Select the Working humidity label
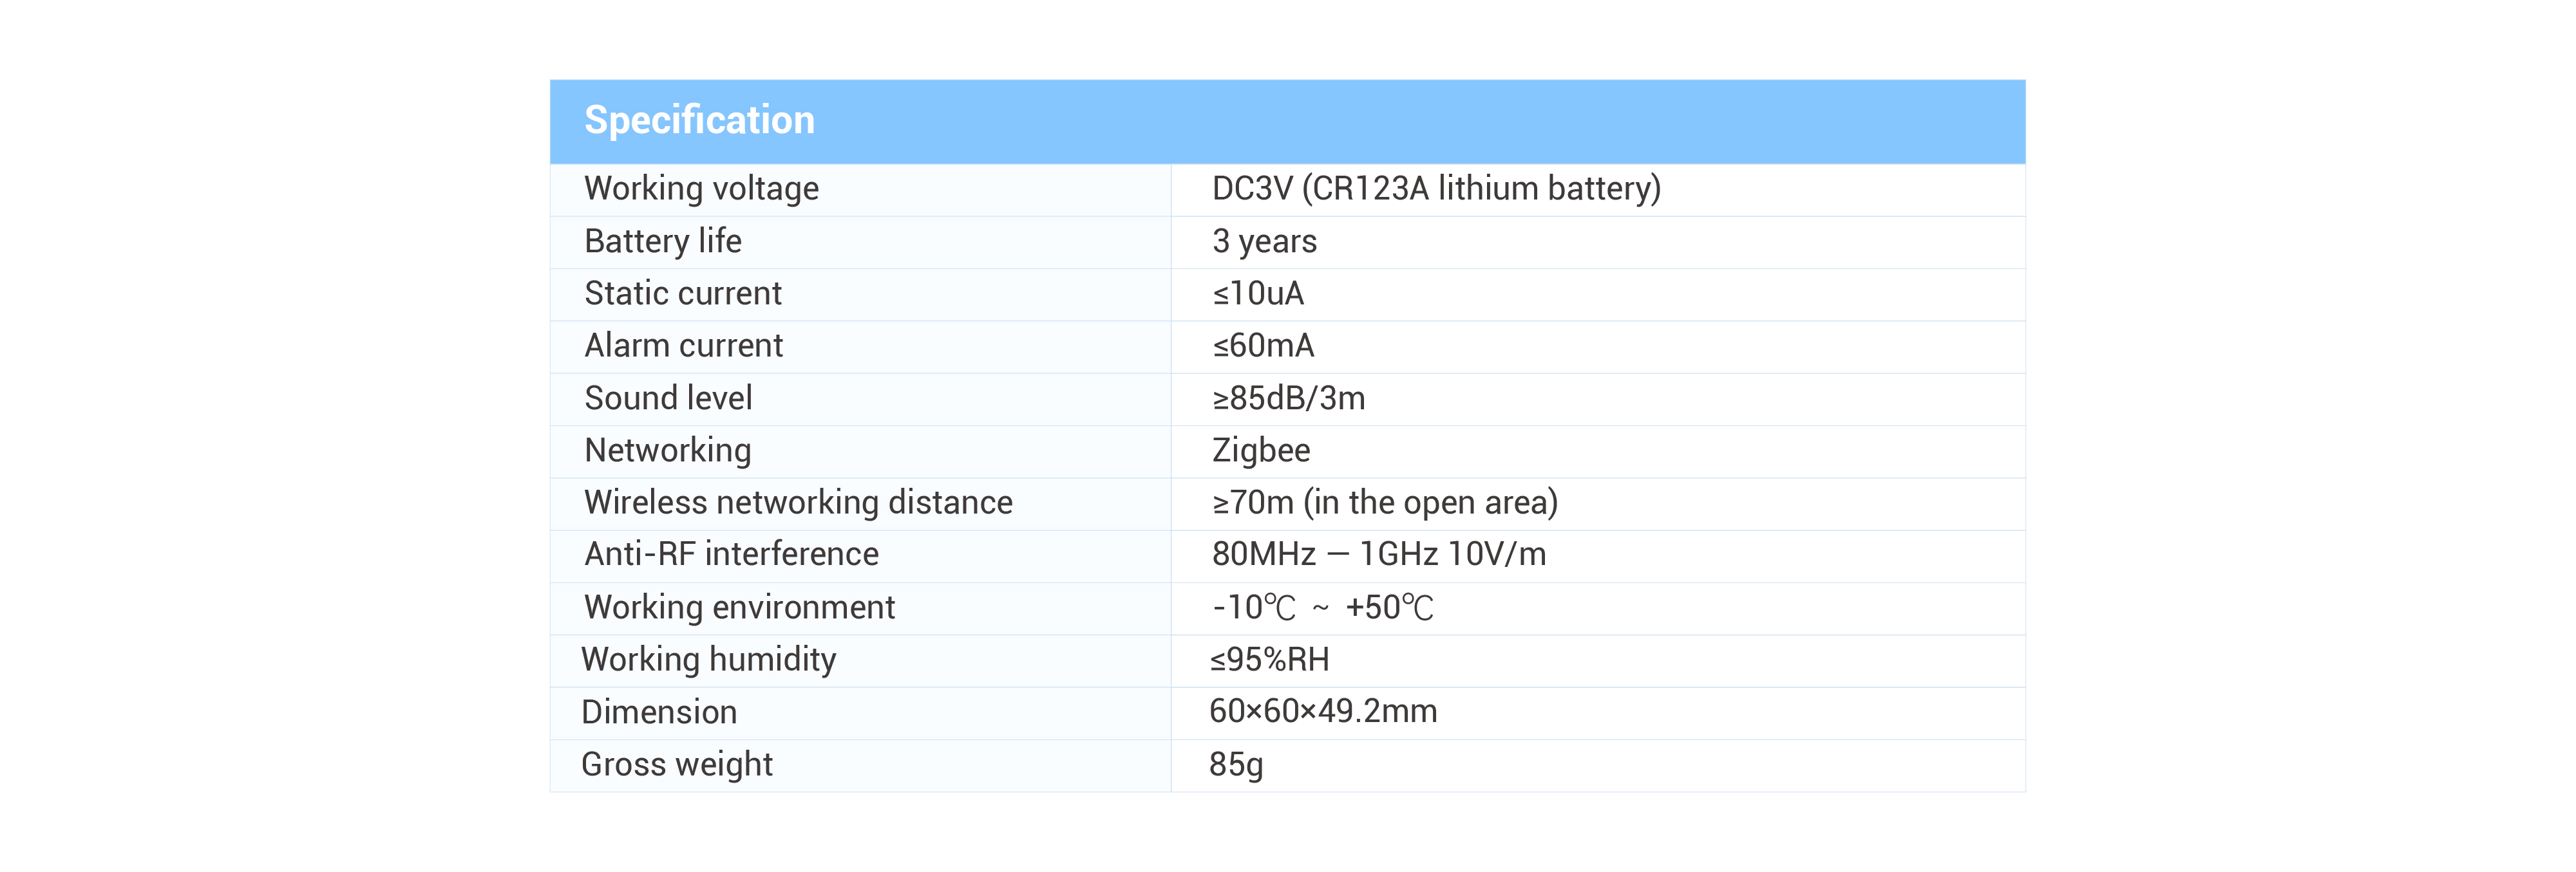The width and height of the screenshot is (2576, 872). (708, 659)
